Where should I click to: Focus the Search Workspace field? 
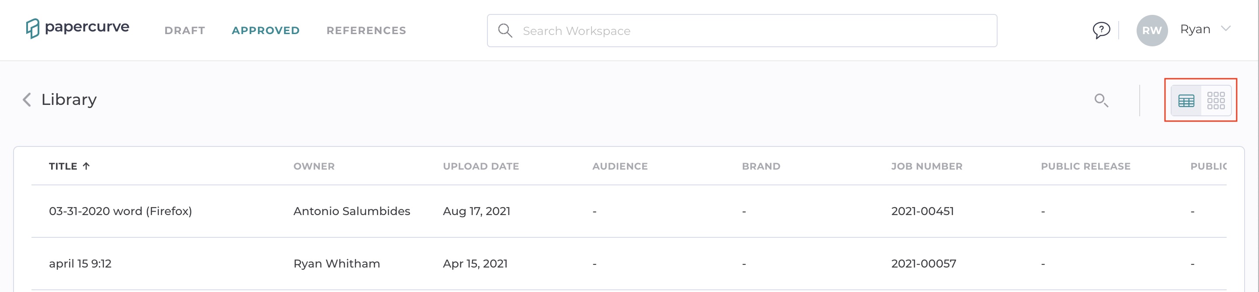(x=742, y=31)
